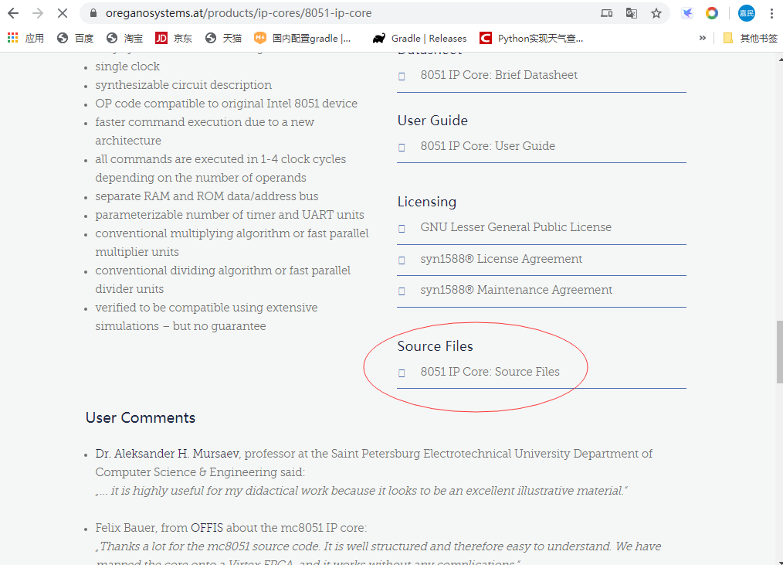This screenshot has width=783, height=565.
Task: Open the 8051 IP Core: Brief Datasheet link
Action: pos(499,75)
